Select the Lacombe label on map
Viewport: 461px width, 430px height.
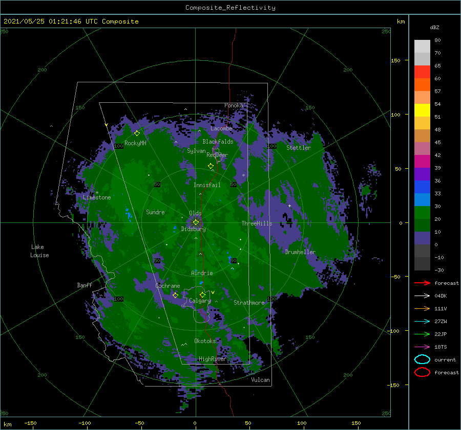coord(221,128)
